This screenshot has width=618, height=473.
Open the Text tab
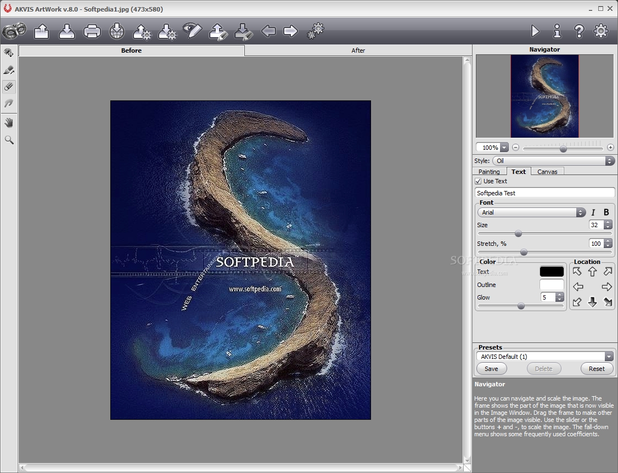(518, 171)
